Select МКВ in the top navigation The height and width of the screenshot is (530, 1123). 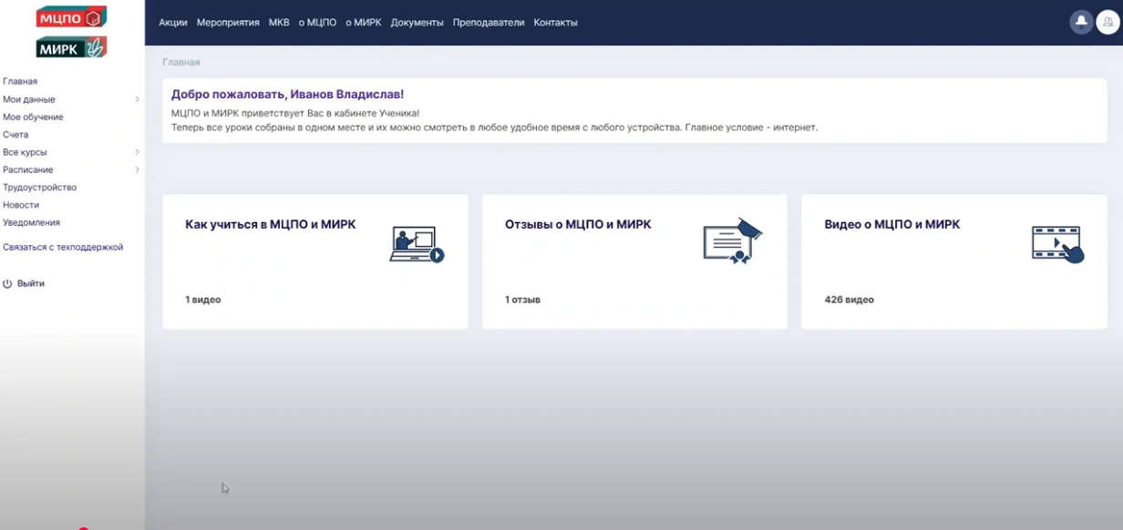click(279, 23)
